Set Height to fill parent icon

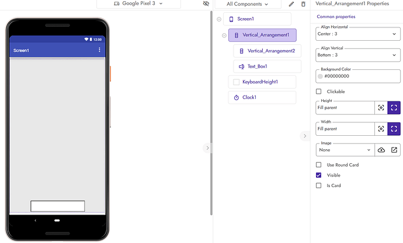[x=394, y=108]
